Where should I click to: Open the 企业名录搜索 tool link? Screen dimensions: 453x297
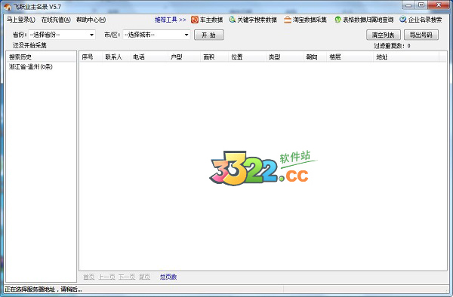click(425, 20)
